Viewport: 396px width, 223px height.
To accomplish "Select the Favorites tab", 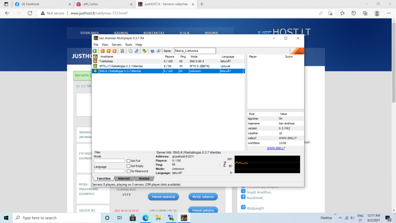I will coord(103,179).
